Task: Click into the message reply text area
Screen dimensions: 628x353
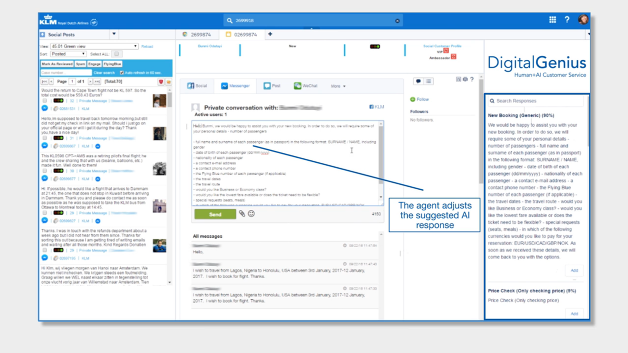Action: 285,163
